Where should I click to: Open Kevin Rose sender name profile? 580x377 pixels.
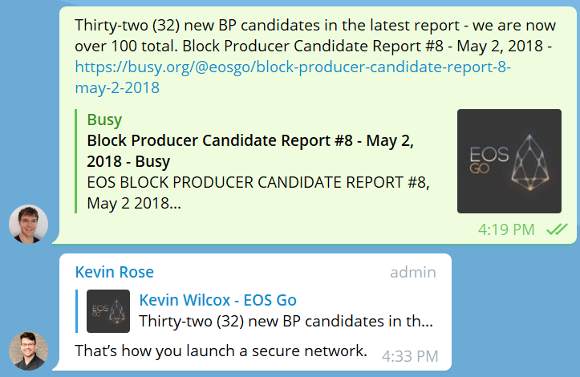pos(114,272)
